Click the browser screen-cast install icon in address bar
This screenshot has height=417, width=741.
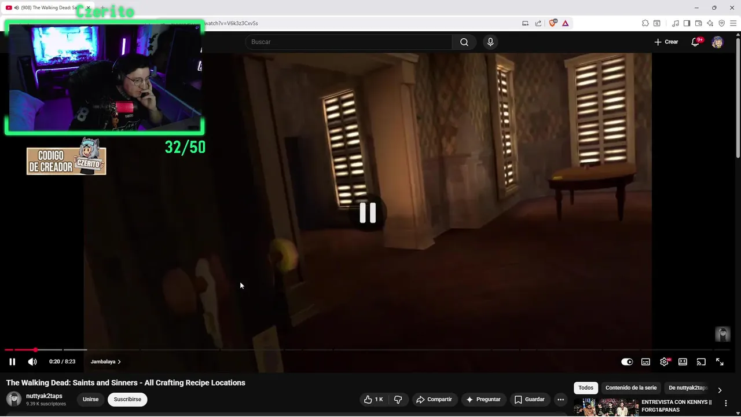(x=525, y=23)
